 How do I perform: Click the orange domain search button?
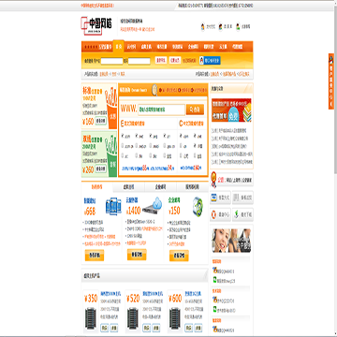pyautogui.click(x=195, y=110)
